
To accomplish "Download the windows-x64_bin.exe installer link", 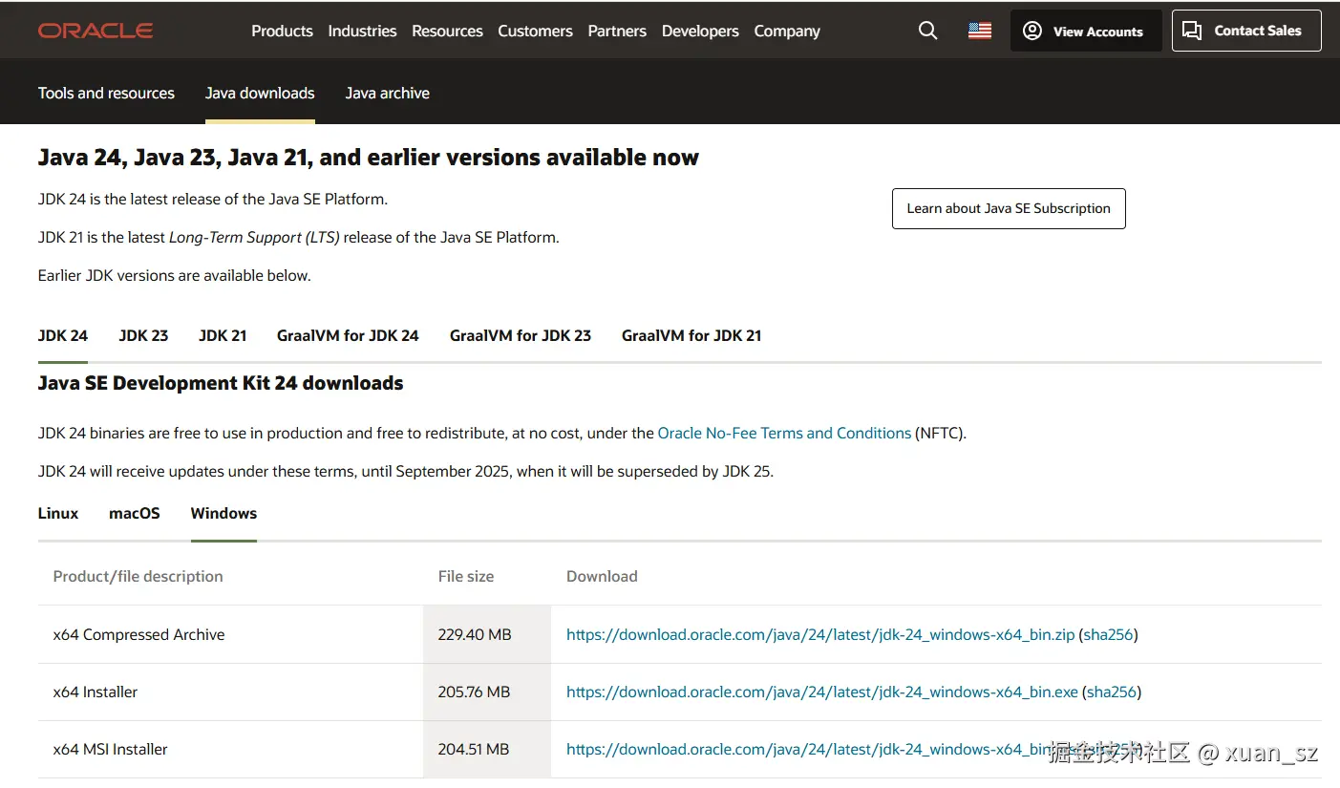I will point(822,692).
